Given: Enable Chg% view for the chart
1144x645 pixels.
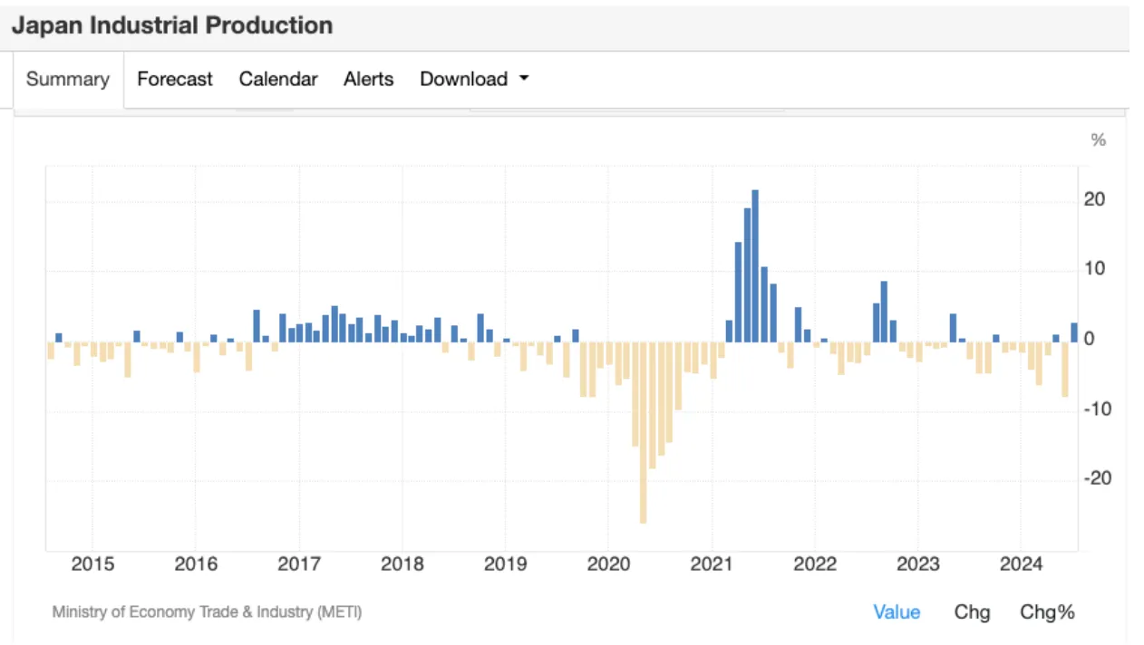Looking at the screenshot, I should [1047, 612].
